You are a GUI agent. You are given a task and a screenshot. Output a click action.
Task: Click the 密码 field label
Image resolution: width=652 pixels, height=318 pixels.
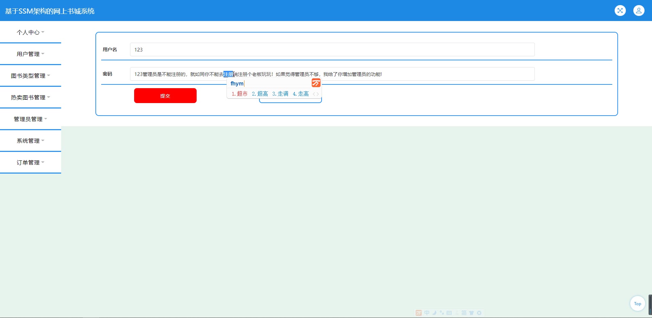point(107,74)
